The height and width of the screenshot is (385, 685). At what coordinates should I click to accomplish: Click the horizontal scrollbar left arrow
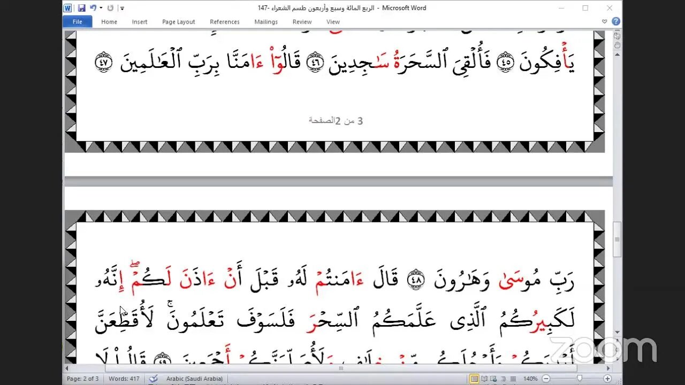[x=68, y=368]
